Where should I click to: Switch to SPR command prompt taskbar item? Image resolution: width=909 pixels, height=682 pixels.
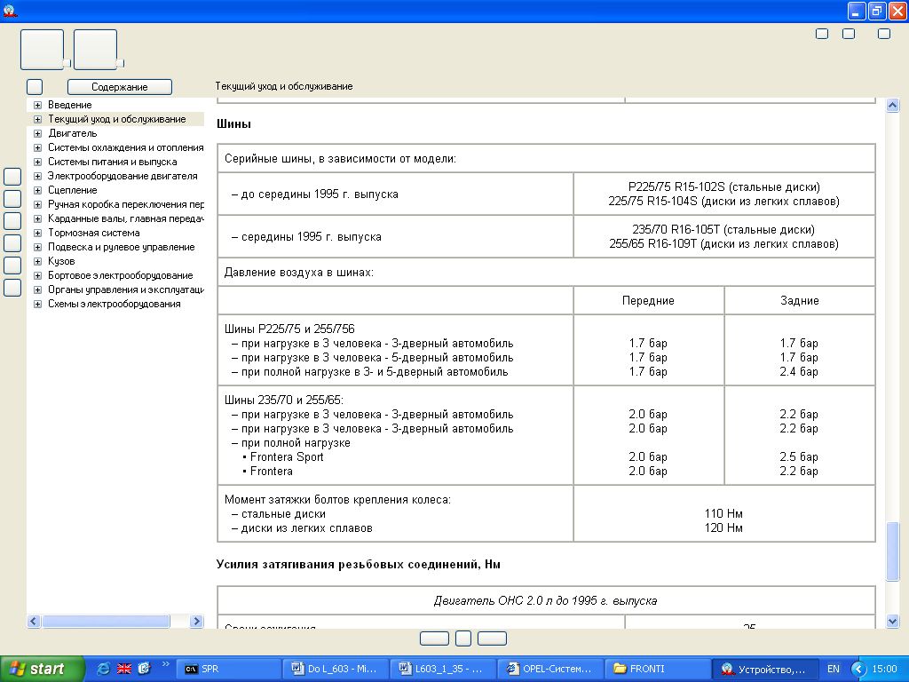228,669
